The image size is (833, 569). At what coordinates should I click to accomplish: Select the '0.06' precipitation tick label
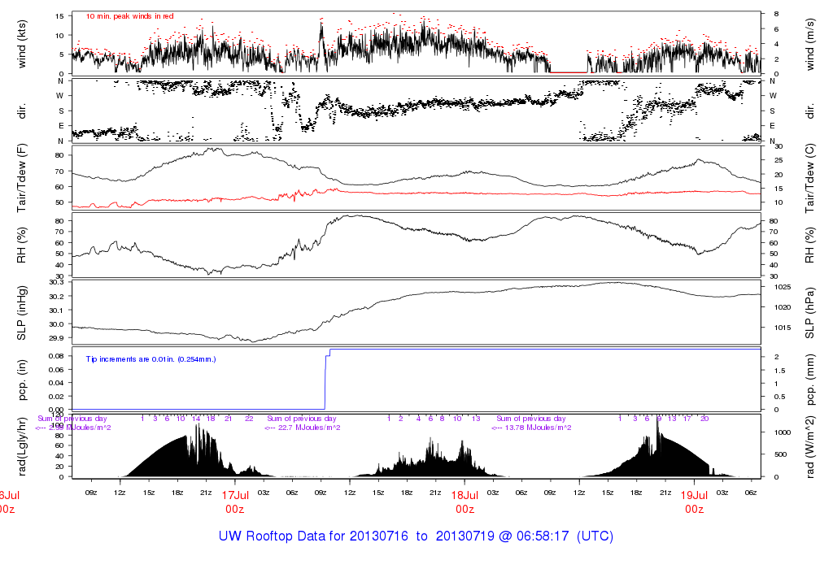click(x=56, y=369)
